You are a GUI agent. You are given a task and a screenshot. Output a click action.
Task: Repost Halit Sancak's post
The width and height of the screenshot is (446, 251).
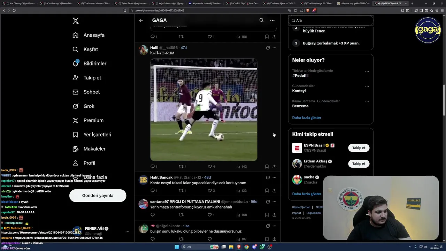[x=181, y=191]
